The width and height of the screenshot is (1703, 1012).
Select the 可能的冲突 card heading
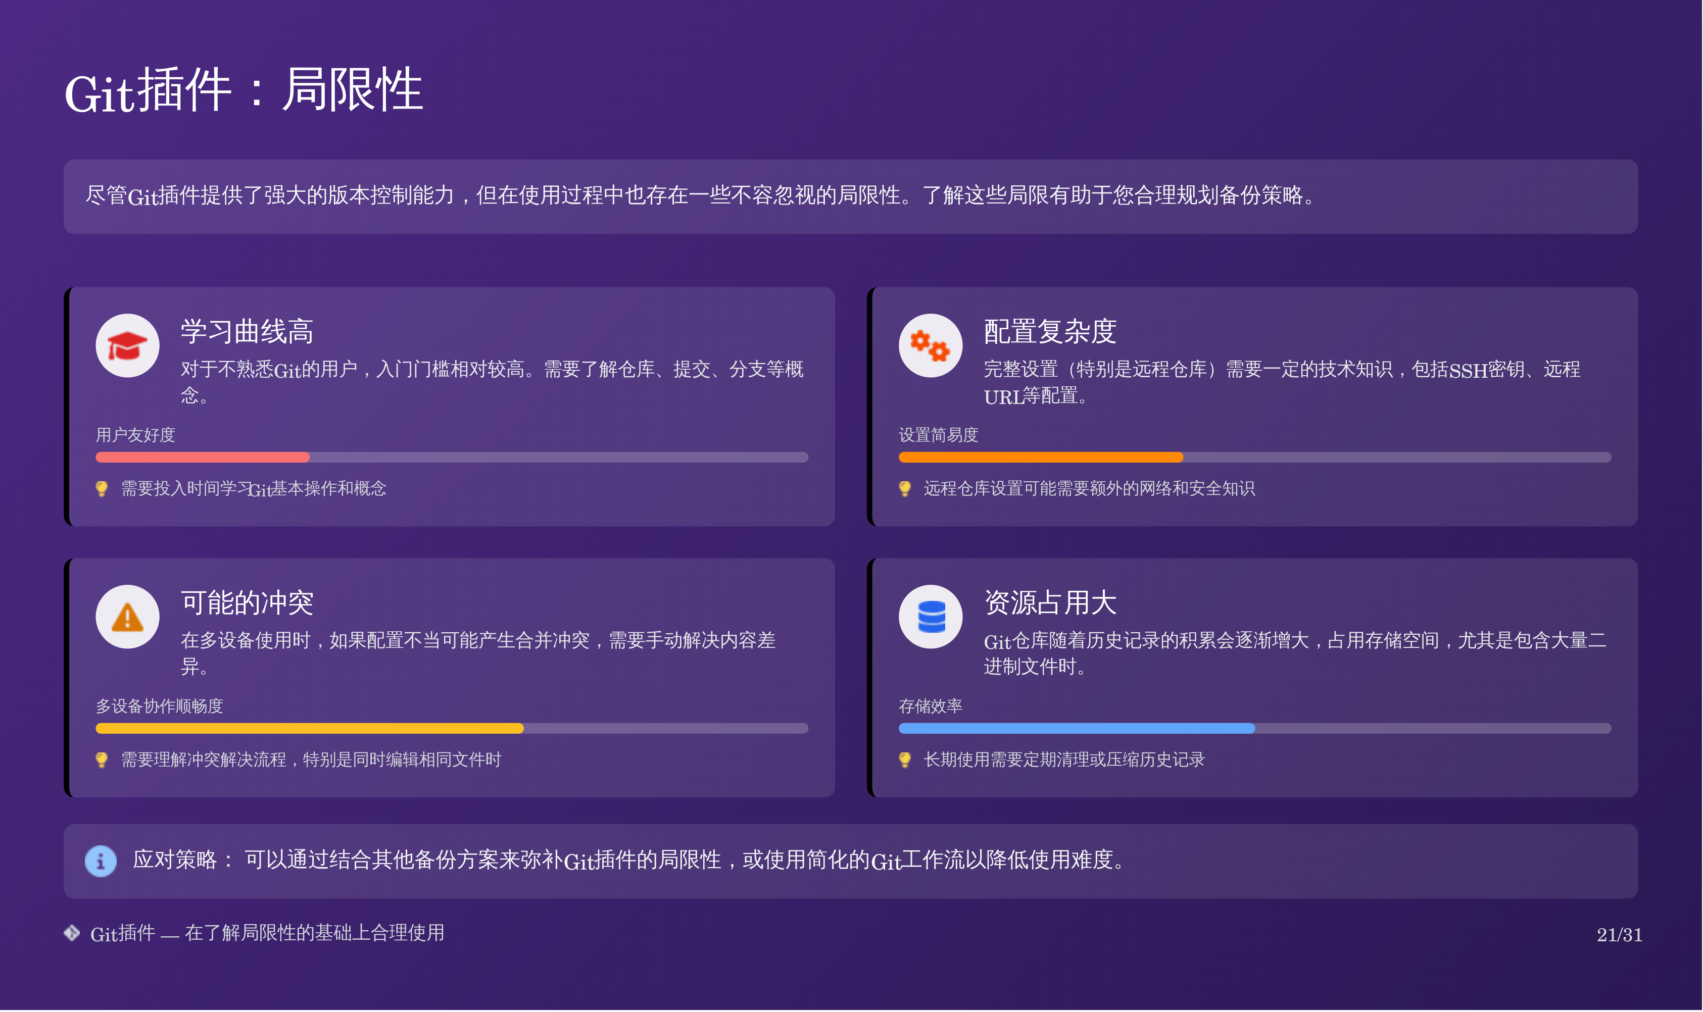(247, 603)
